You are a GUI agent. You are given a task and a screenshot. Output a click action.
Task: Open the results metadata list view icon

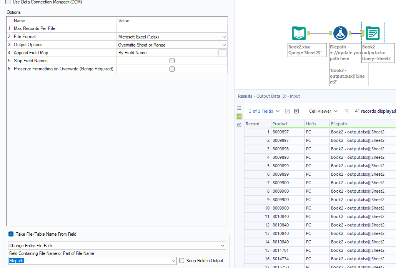(239, 108)
